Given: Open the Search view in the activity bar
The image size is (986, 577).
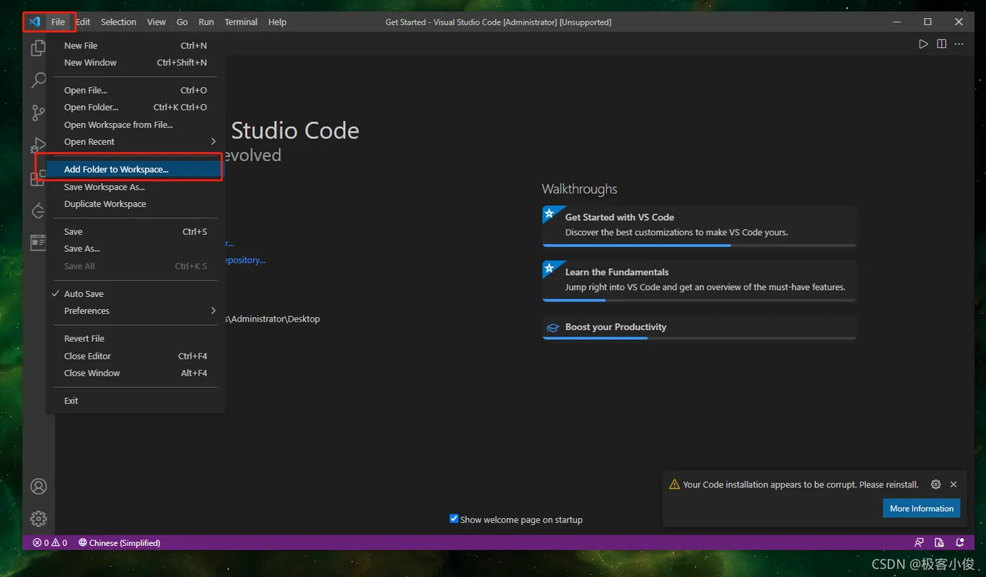Looking at the screenshot, I should pos(38,80).
